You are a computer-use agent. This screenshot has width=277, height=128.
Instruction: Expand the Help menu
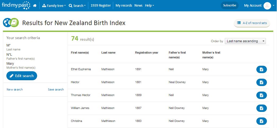tap(149, 6)
